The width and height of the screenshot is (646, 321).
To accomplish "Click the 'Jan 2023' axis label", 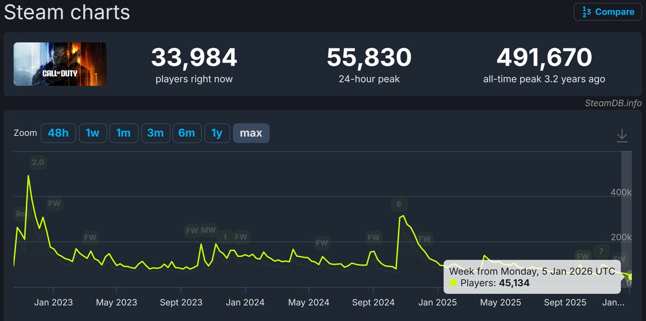I will (x=53, y=303).
